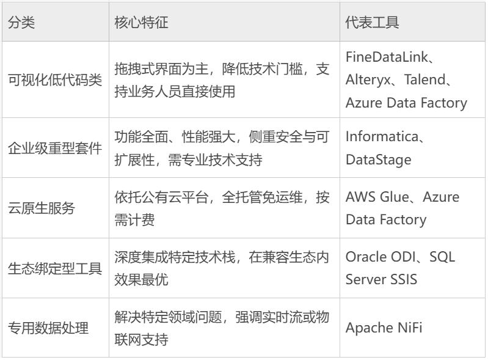Click the 功能全面、性能强大 description cell
The width and height of the screenshot is (488, 360).
click(224, 148)
